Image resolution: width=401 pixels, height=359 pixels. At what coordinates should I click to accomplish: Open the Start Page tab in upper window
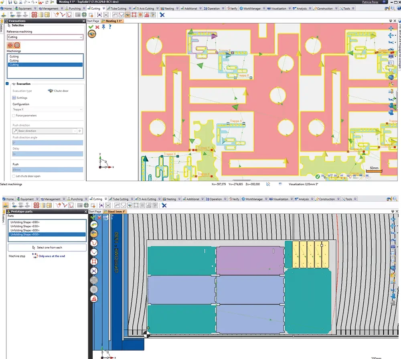tap(93, 21)
